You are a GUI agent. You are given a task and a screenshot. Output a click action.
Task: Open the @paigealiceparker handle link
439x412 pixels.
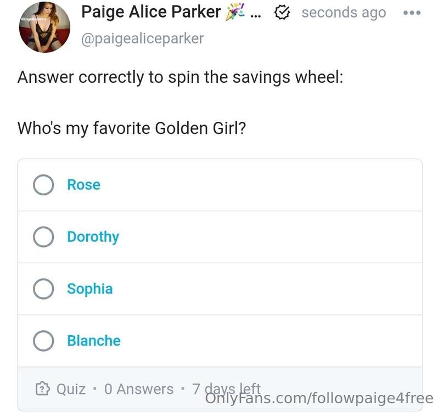click(x=143, y=38)
